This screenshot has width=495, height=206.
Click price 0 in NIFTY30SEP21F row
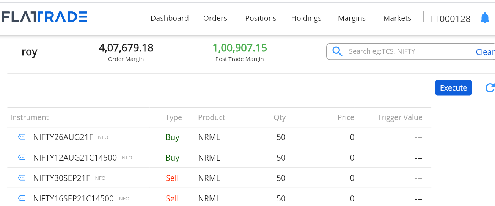[352, 178]
